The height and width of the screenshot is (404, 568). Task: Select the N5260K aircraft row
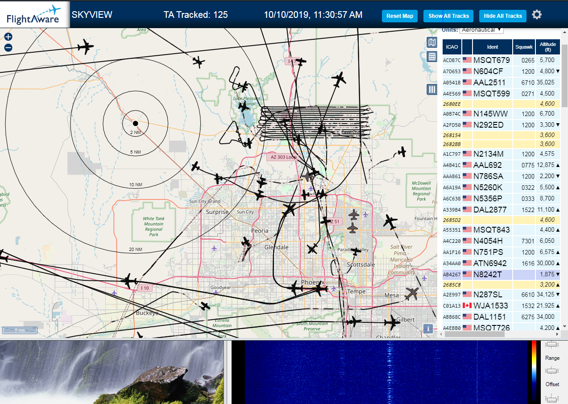click(x=501, y=187)
